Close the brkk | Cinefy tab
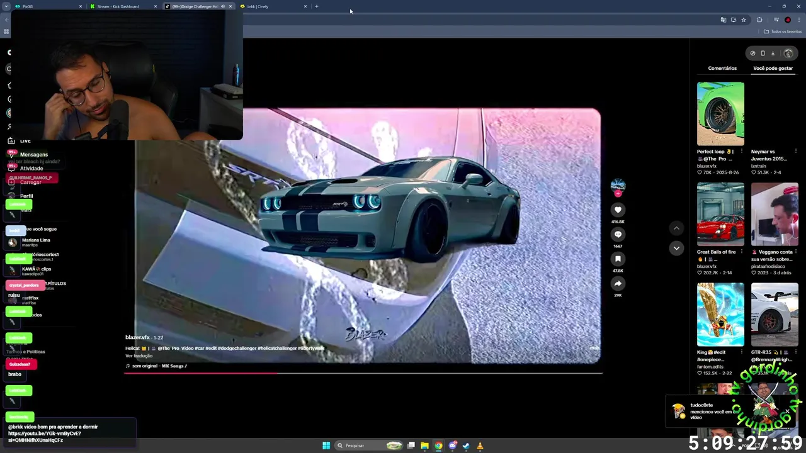This screenshot has width=806, height=453. tap(305, 6)
